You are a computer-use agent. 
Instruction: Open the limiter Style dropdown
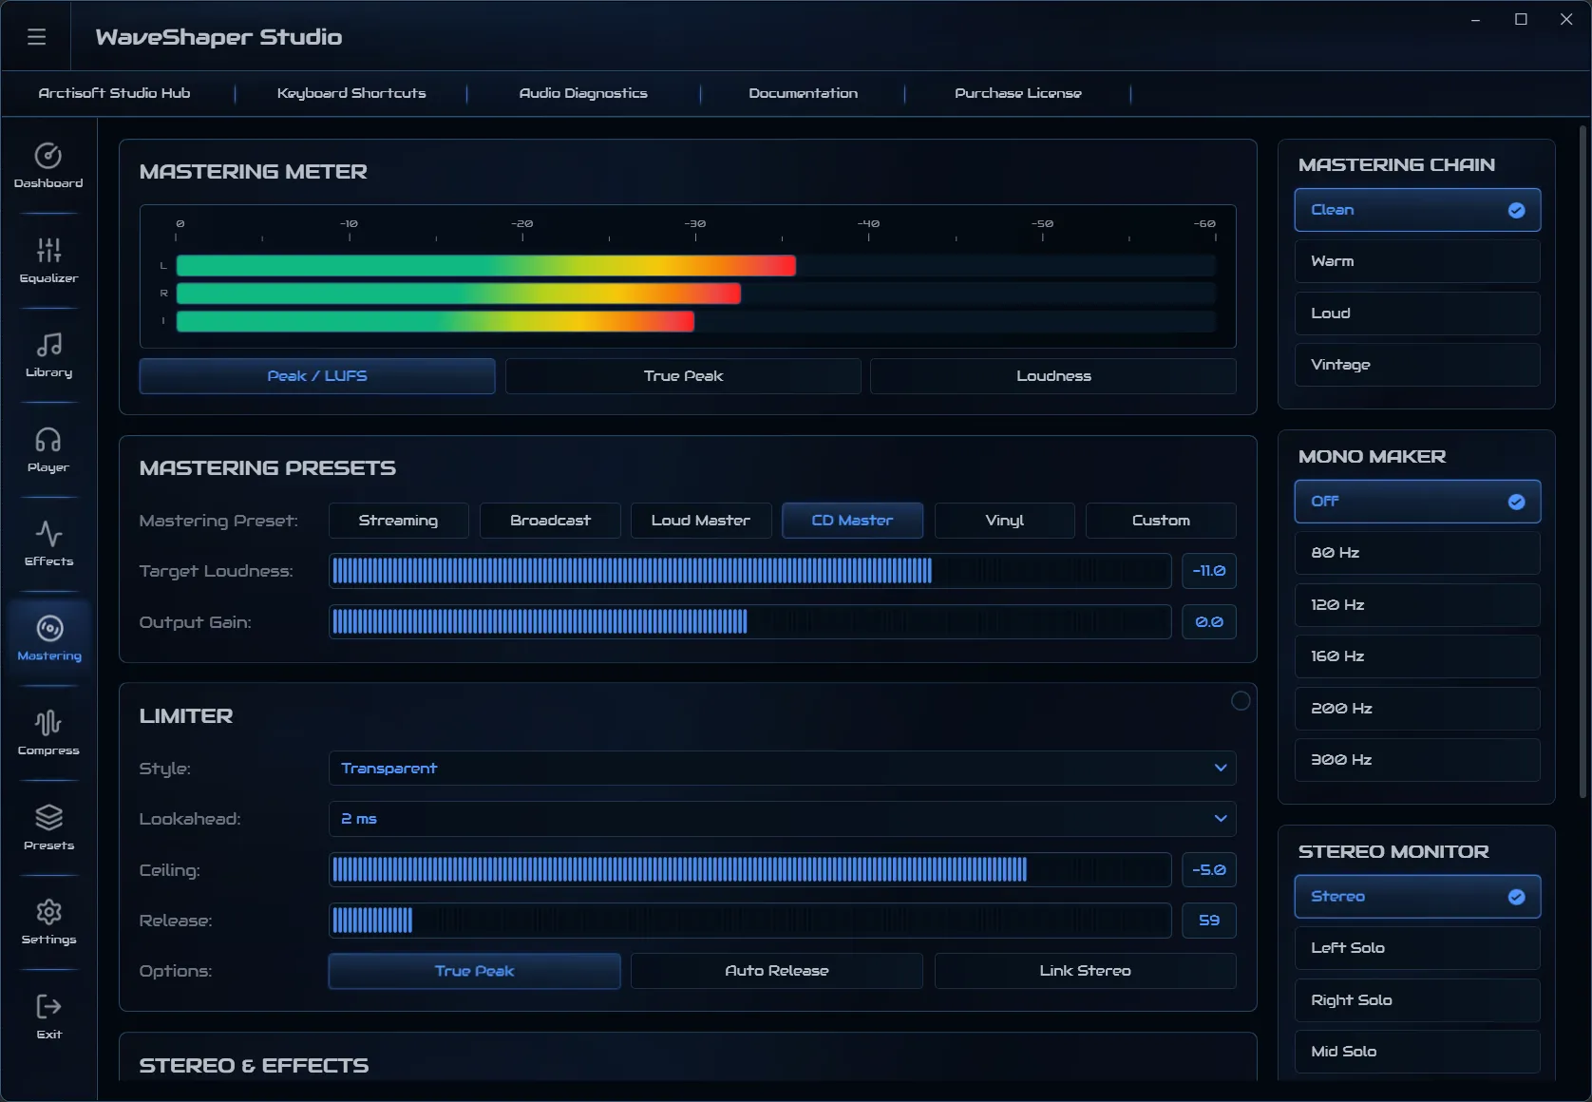click(783, 768)
